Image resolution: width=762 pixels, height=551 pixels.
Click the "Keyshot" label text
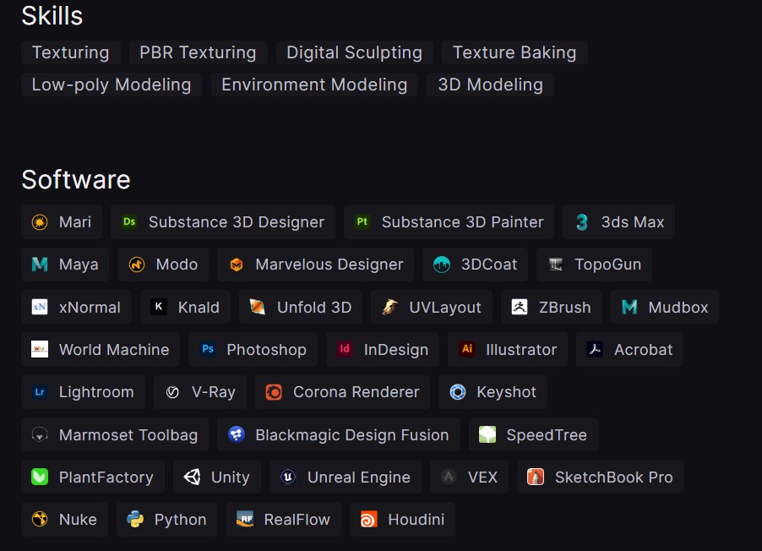point(506,392)
